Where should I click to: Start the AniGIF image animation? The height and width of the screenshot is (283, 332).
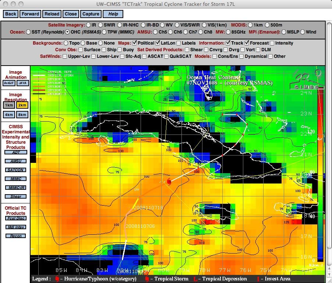pyautogui.click(x=9, y=83)
